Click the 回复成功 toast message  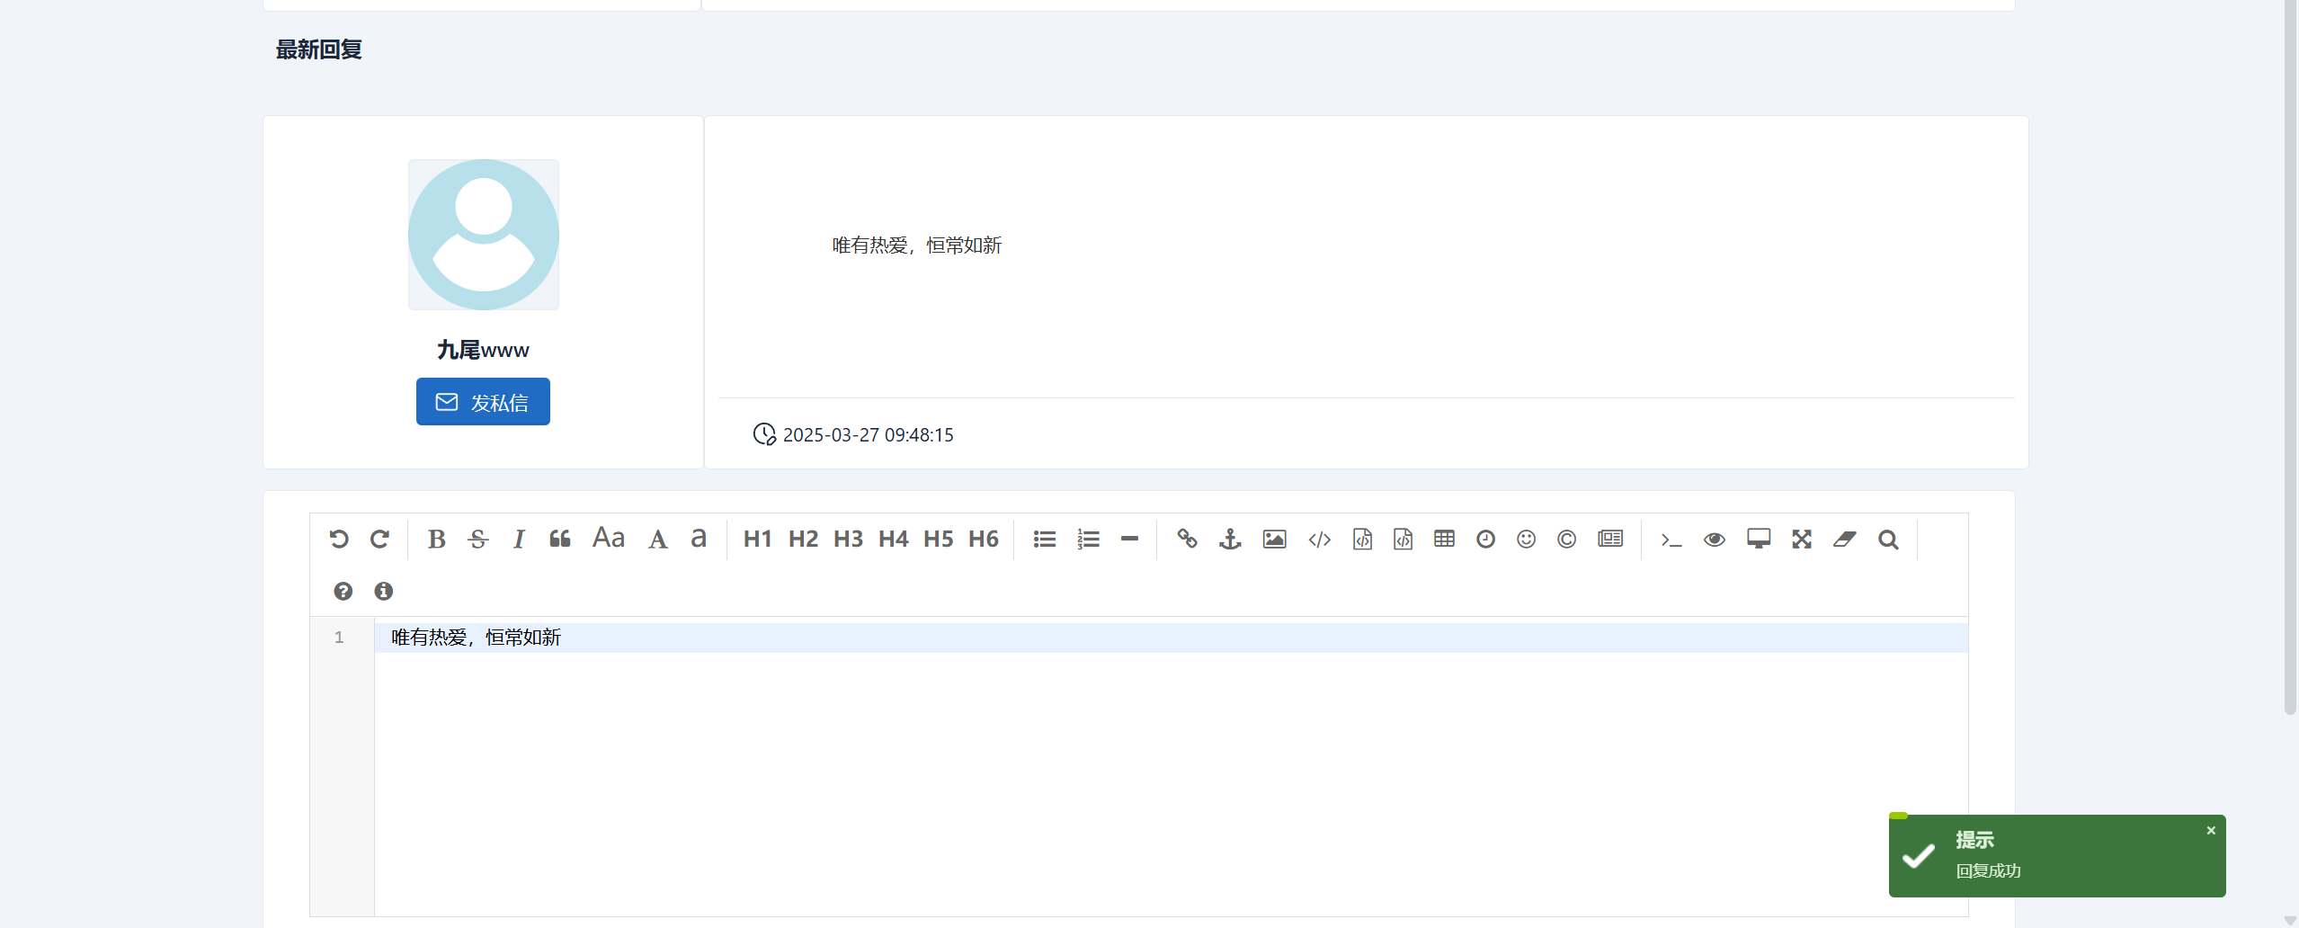(2057, 856)
